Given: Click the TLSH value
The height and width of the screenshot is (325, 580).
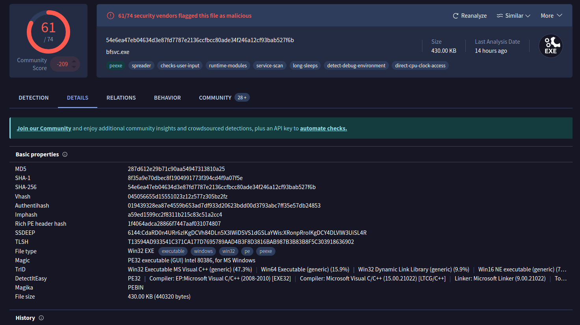Looking at the screenshot, I should (241, 242).
